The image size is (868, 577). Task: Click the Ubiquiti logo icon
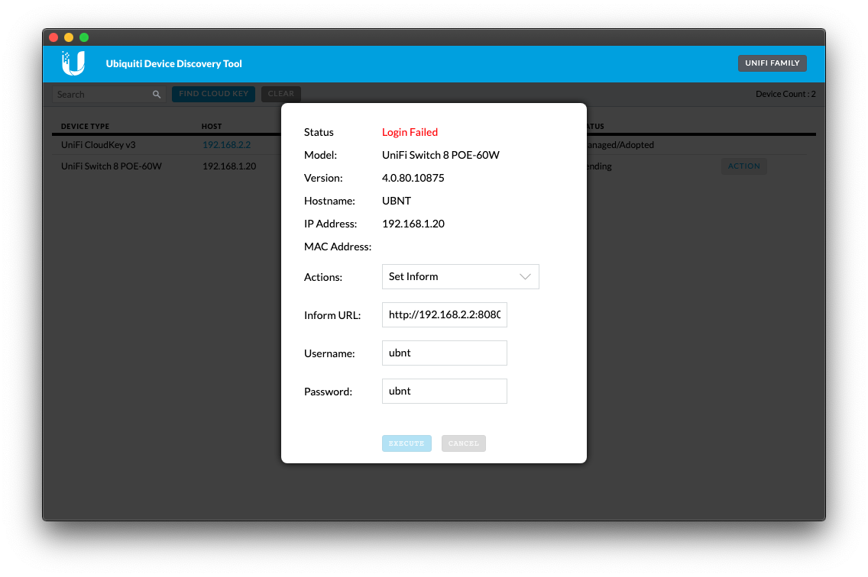click(x=73, y=63)
